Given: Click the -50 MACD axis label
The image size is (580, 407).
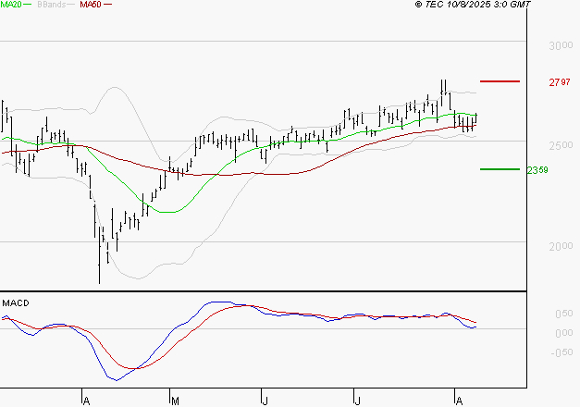Looking at the screenshot, I should coord(563,351).
